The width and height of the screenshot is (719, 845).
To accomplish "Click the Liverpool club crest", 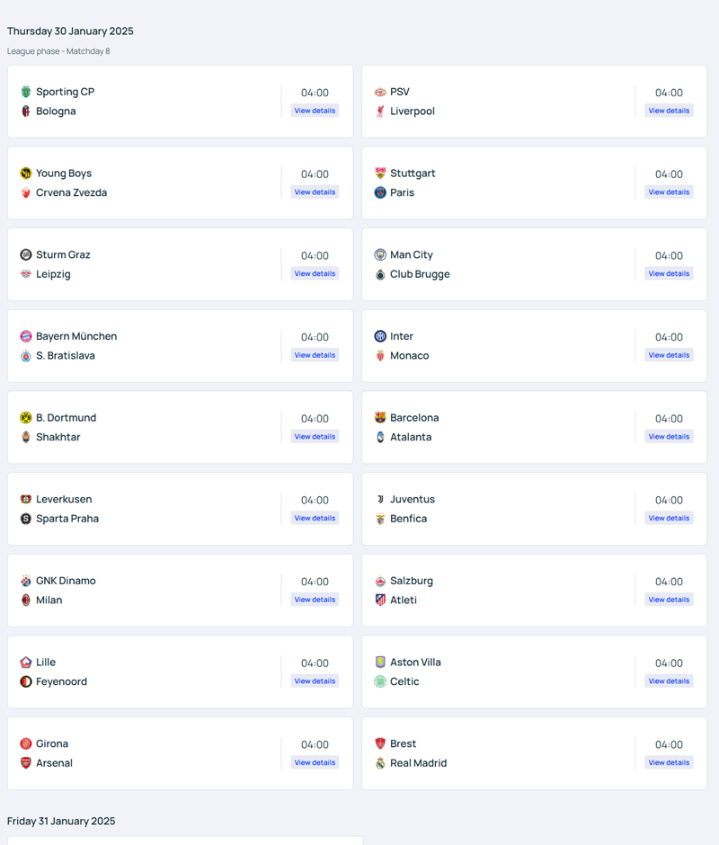I will 380,111.
